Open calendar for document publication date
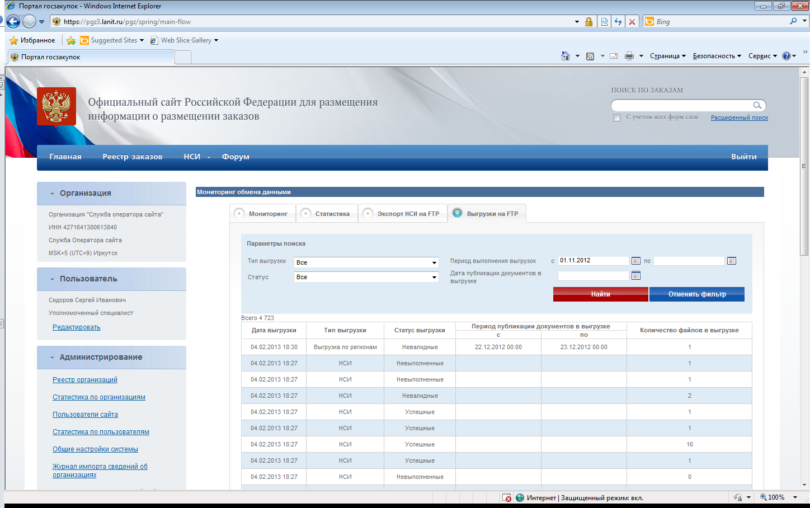Image resolution: width=810 pixels, height=508 pixels. tap(635, 275)
